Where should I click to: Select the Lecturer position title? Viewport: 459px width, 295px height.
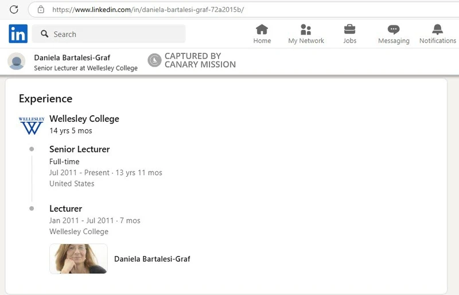click(65, 208)
